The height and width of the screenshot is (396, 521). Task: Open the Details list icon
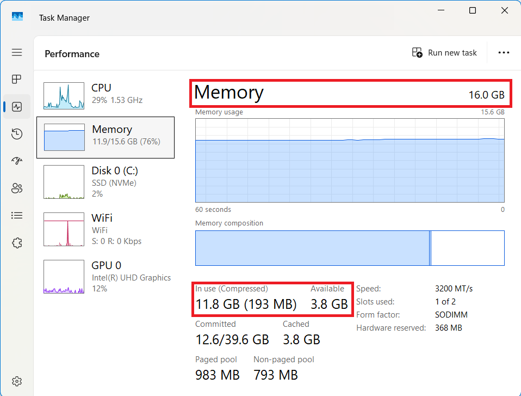pos(17,216)
